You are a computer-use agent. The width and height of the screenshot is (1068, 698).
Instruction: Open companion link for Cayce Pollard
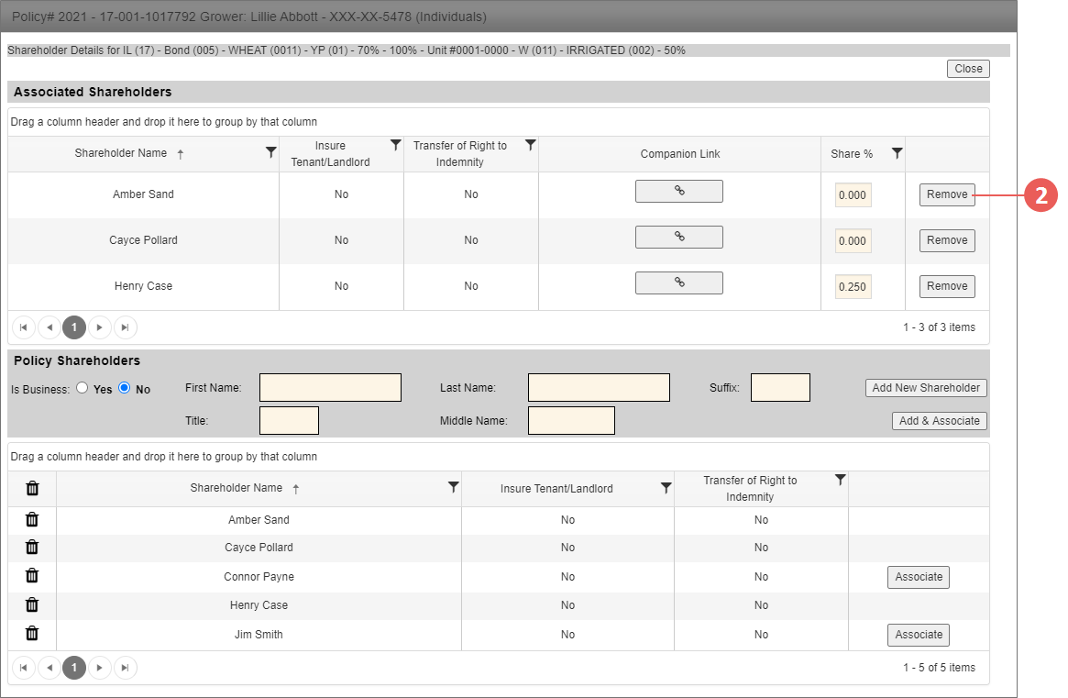click(679, 238)
